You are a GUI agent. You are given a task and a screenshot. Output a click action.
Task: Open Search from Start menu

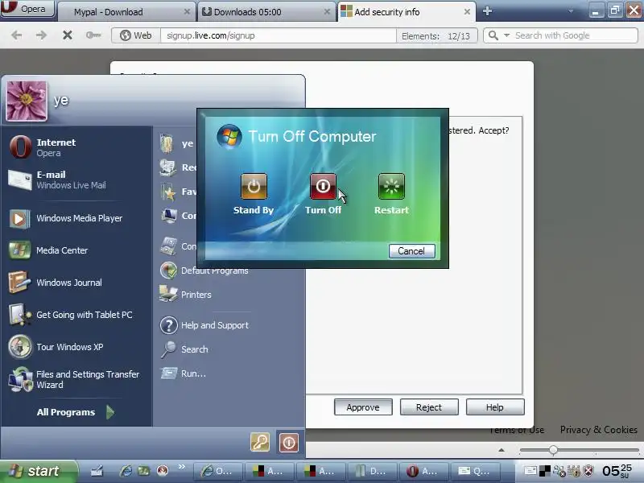(184, 349)
